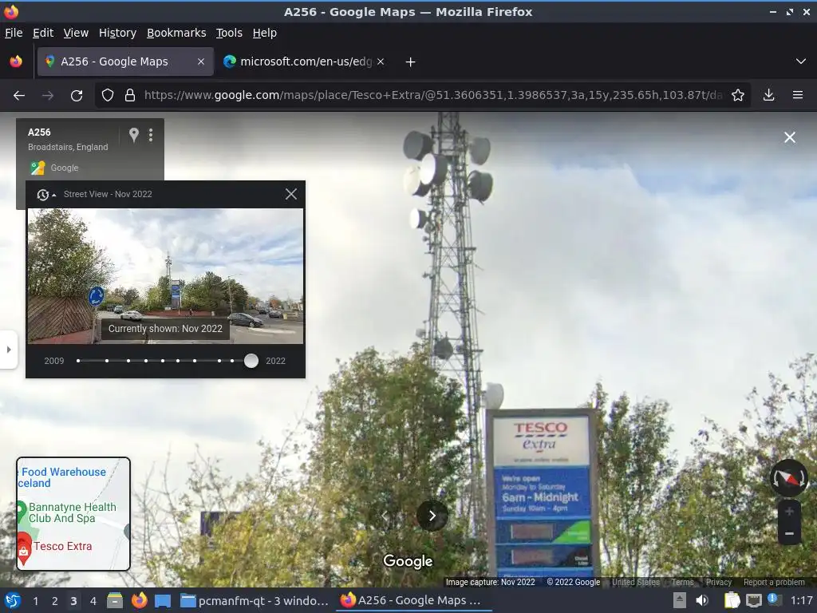
Task: Open the History menu
Action: pos(118,33)
